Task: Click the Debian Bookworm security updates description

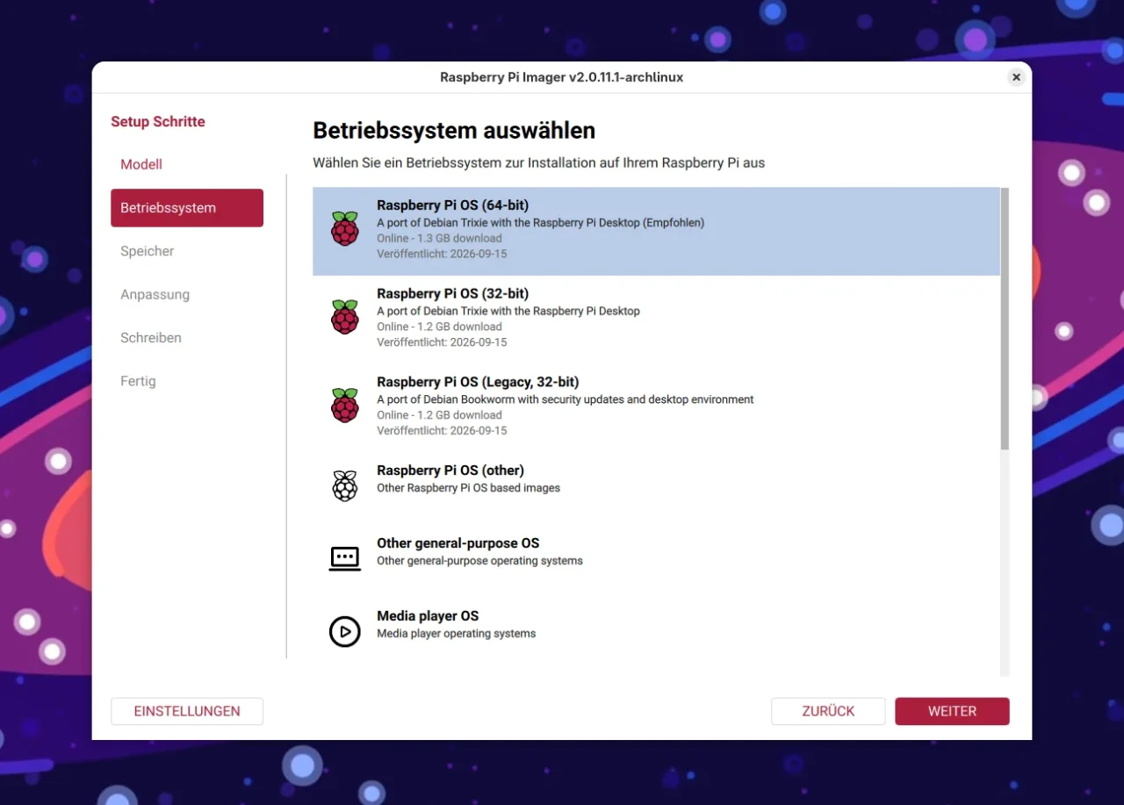Action: tap(565, 399)
